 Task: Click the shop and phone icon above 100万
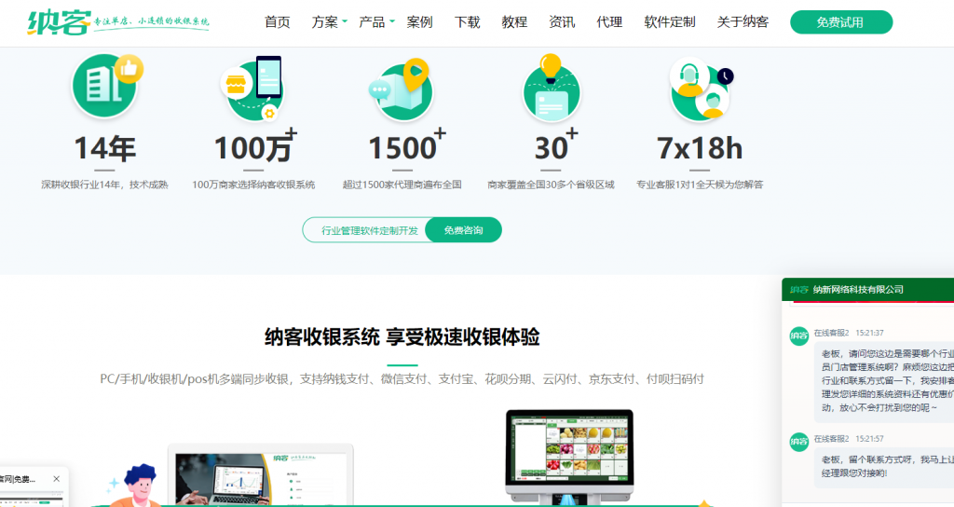tap(252, 89)
